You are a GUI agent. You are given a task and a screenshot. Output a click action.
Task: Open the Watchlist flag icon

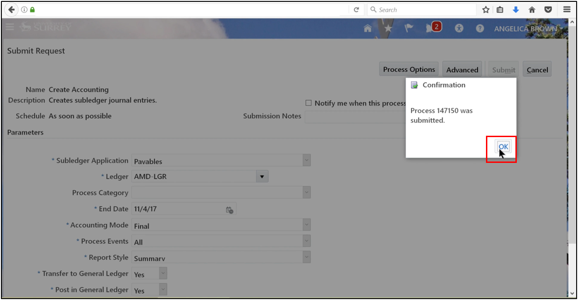[x=409, y=28]
